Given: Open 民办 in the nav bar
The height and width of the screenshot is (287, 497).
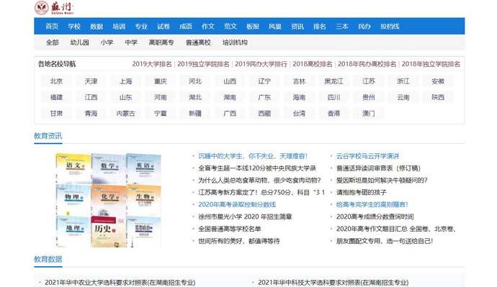Looking at the screenshot, I should [364, 27].
